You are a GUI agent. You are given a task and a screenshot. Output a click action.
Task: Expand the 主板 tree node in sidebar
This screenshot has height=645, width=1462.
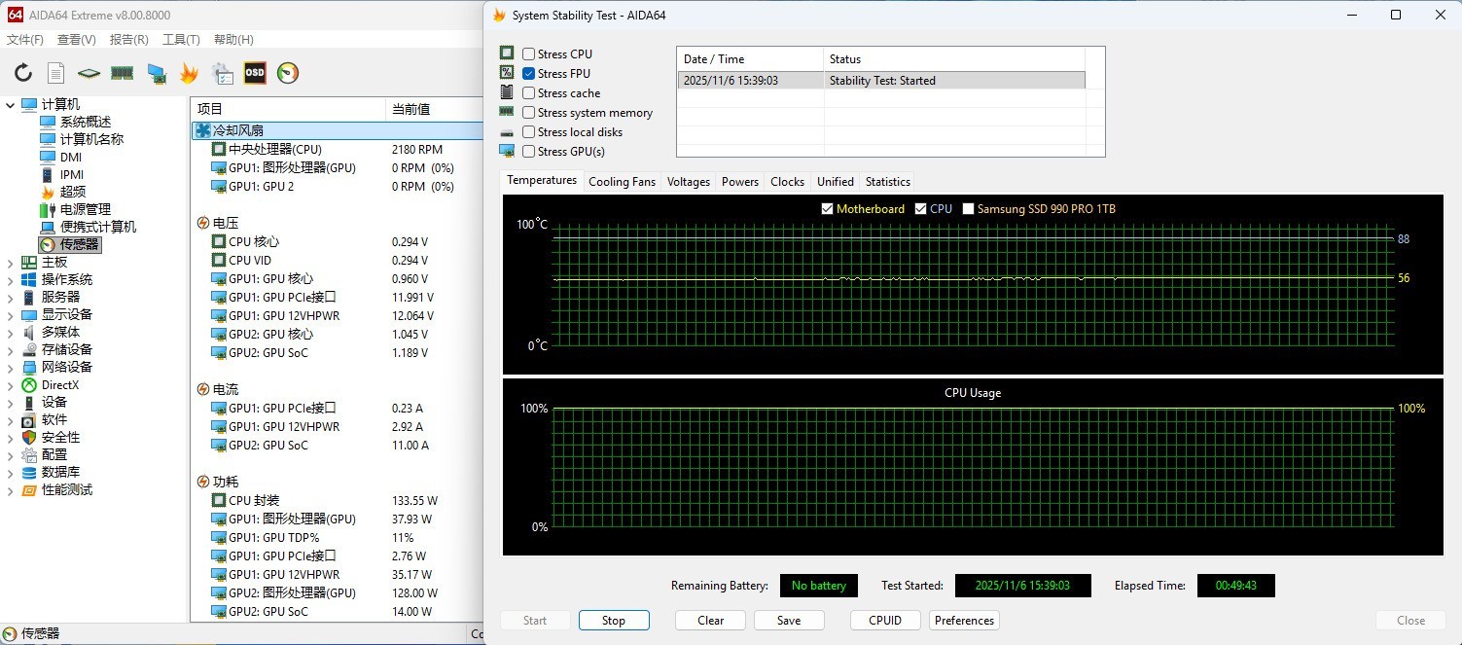click(x=10, y=262)
